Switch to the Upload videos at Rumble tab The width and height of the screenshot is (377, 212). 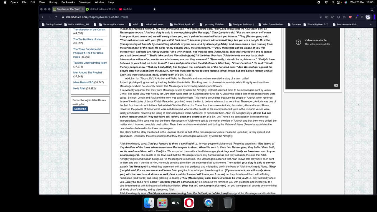pyautogui.click(x=102, y=9)
